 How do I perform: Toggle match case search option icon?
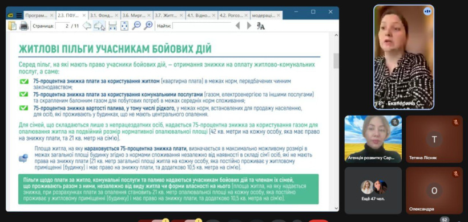click(x=261, y=26)
